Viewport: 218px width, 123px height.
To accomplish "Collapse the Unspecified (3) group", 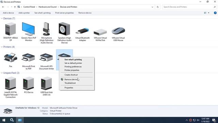I will point(2,73).
